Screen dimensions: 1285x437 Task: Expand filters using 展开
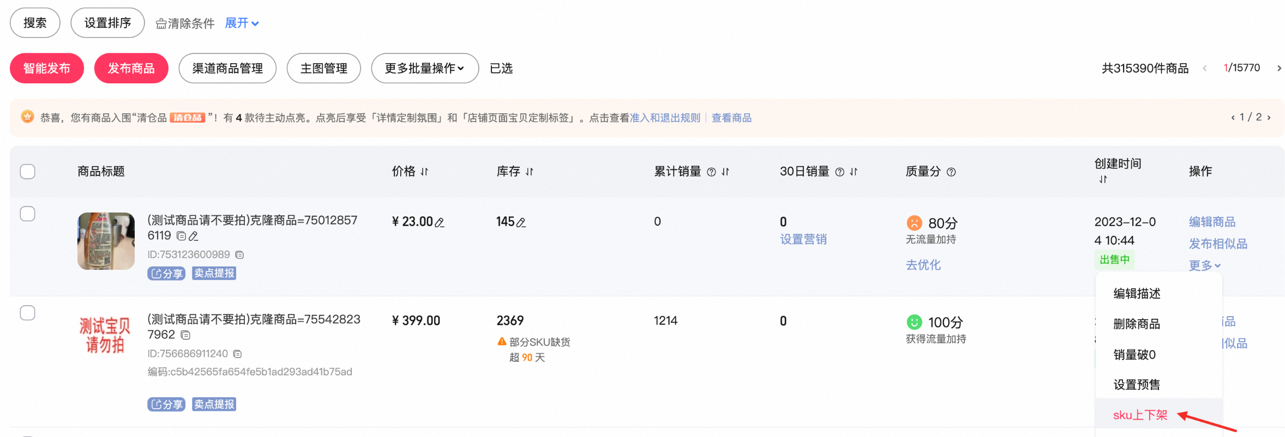(x=242, y=23)
